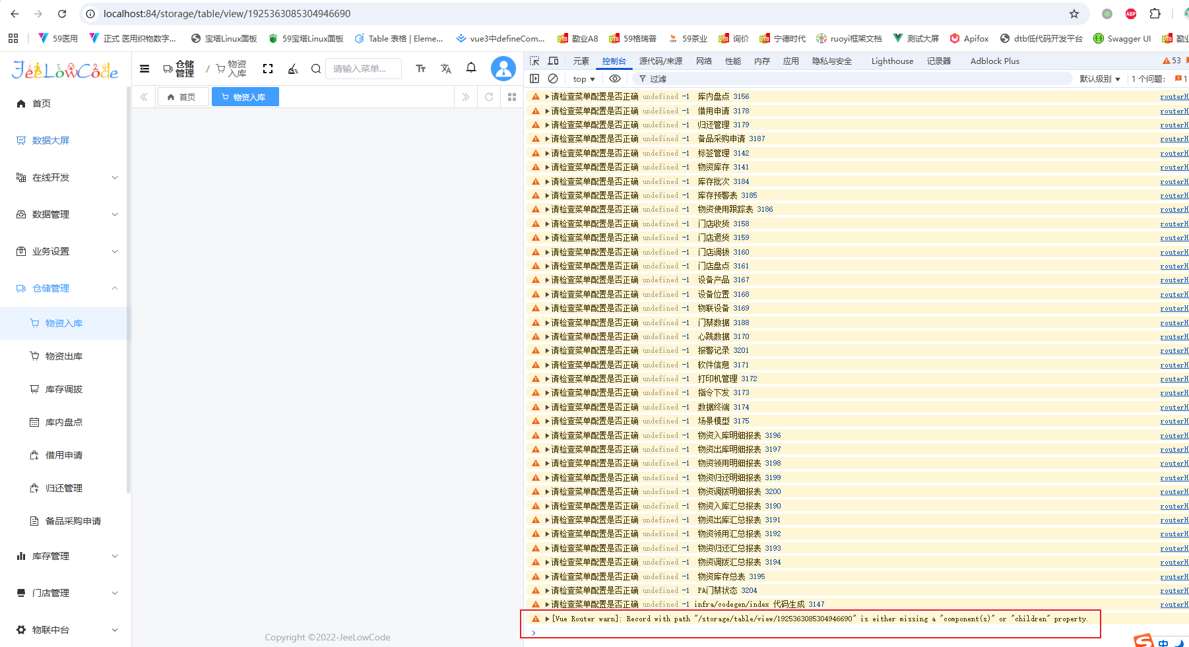Switch to the 网络 DevTools tab
Viewport: 1189px width, 647px height.
[x=703, y=61]
